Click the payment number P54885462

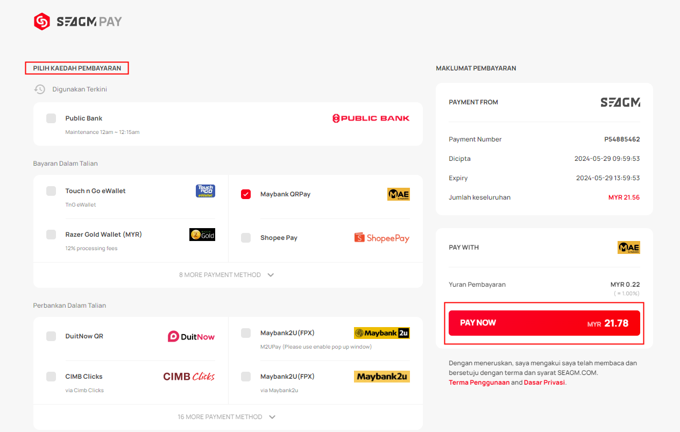[622, 139]
